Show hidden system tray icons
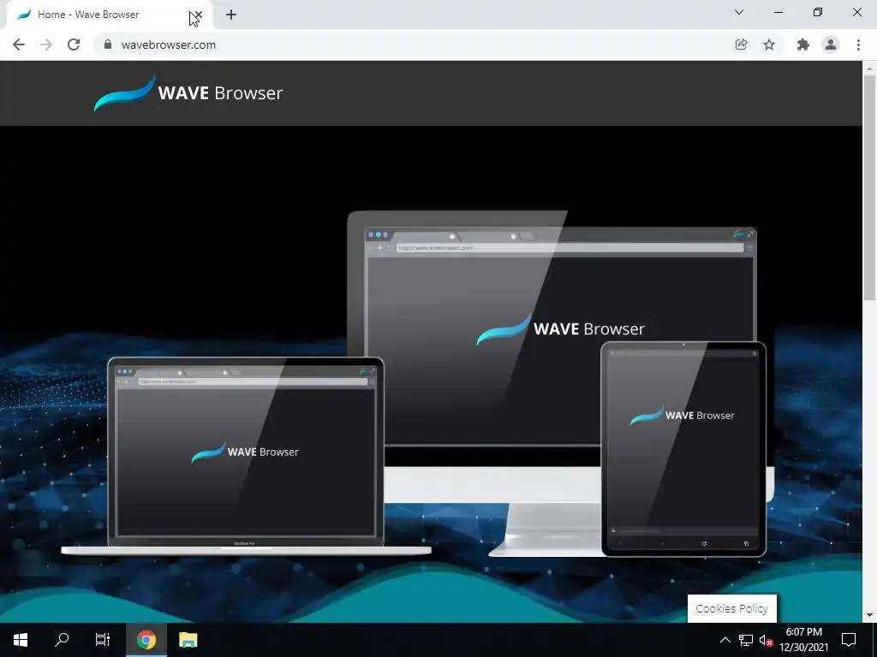The image size is (877, 657). [x=725, y=640]
